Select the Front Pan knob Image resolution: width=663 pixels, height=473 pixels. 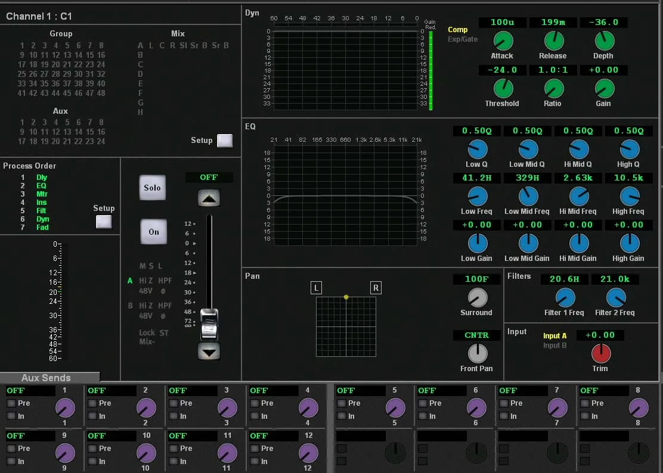(x=478, y=353)
